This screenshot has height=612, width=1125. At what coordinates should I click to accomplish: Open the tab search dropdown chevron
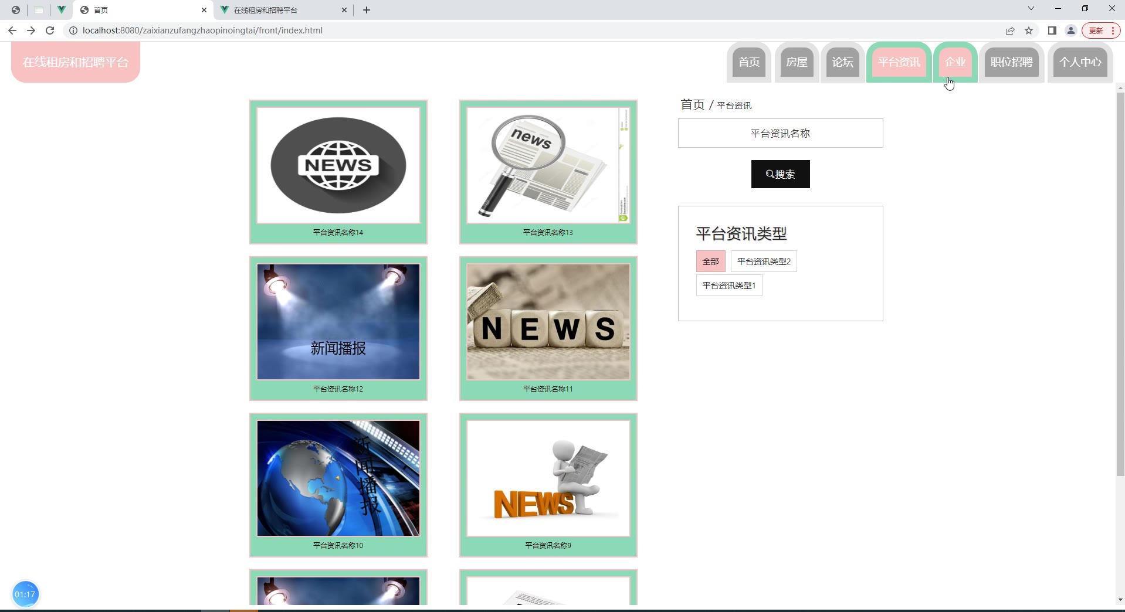(1031, 8)
